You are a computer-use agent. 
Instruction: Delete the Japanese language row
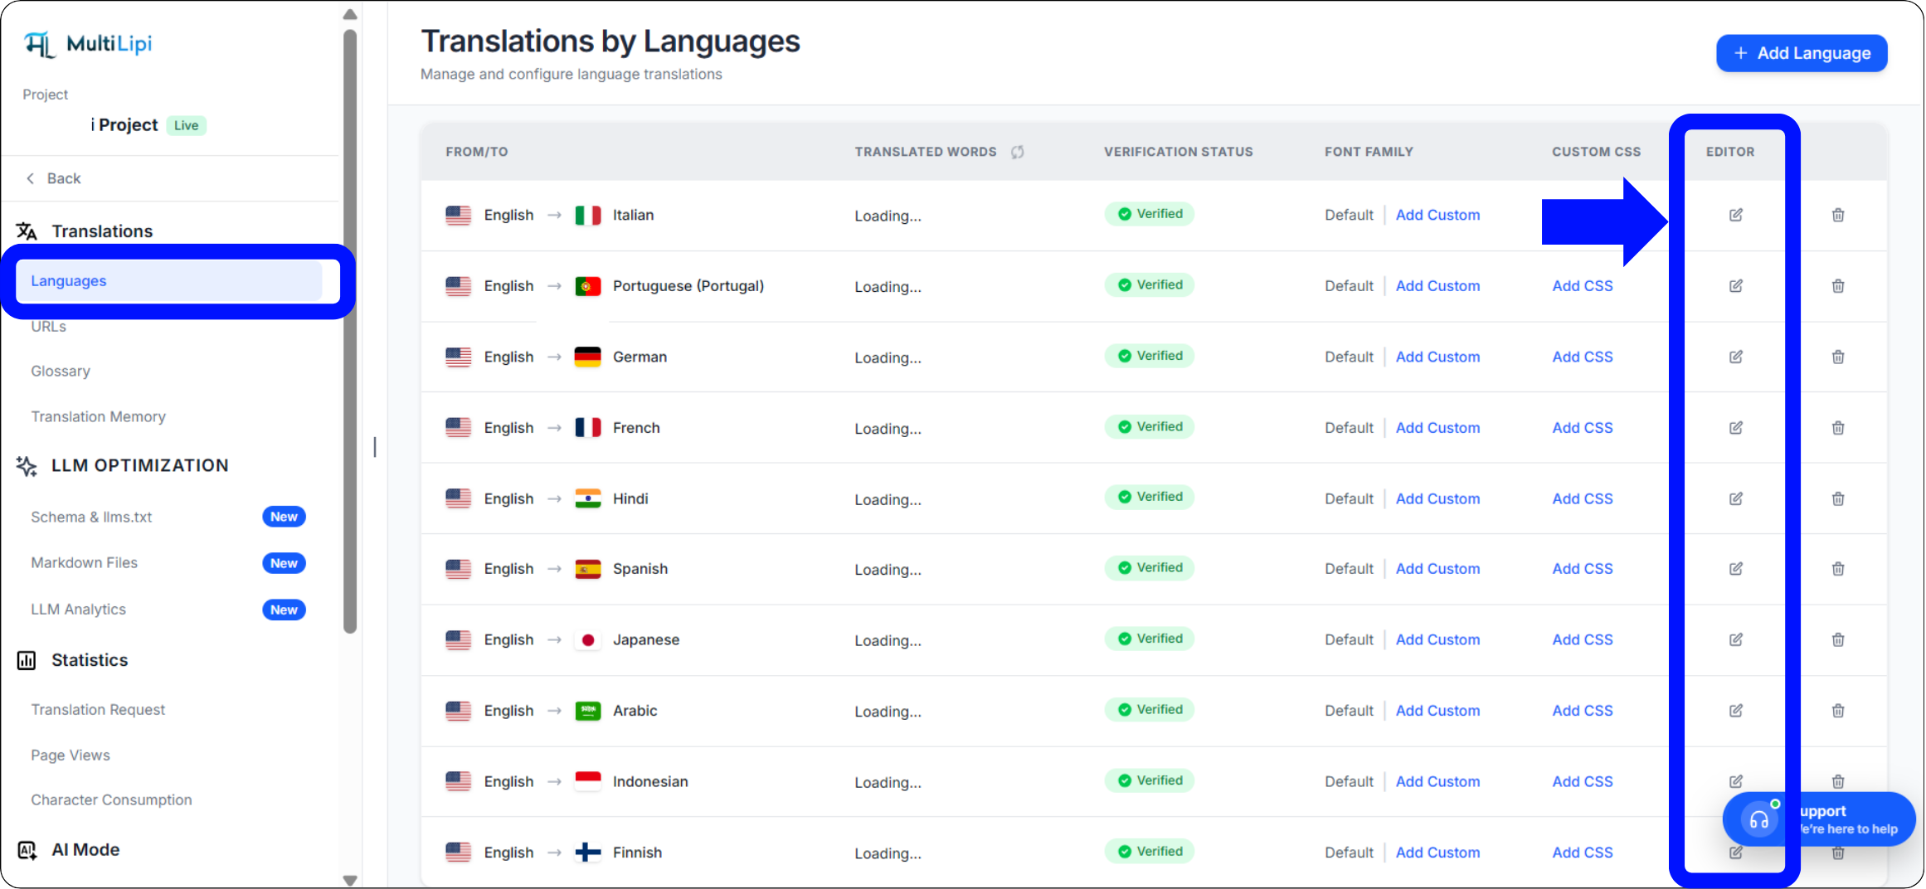(1838, 639)
